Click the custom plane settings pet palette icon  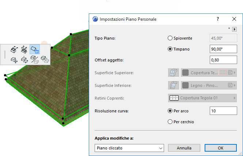point(35,49)
